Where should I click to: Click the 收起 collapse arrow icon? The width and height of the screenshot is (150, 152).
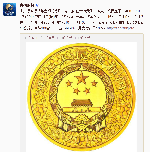point(26,38)
